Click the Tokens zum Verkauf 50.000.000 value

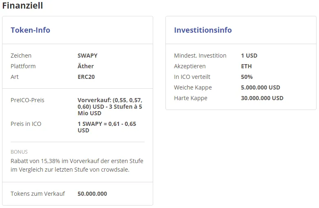[x=92, y=194]
